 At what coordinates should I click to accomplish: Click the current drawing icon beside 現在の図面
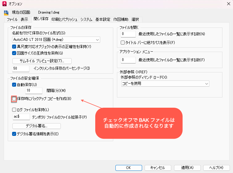coord(6,13)
